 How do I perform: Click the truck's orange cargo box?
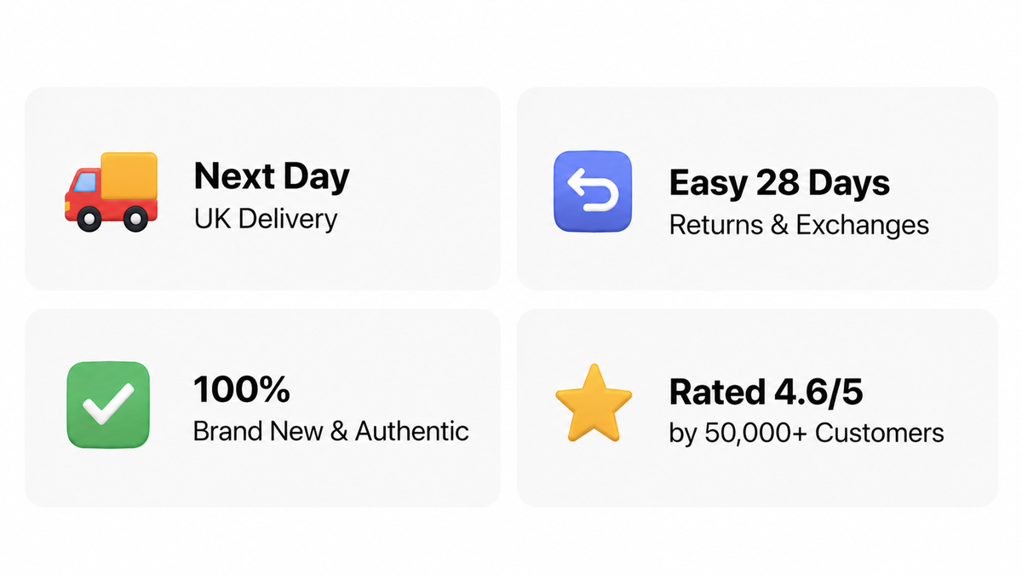(x=129, y=177)
